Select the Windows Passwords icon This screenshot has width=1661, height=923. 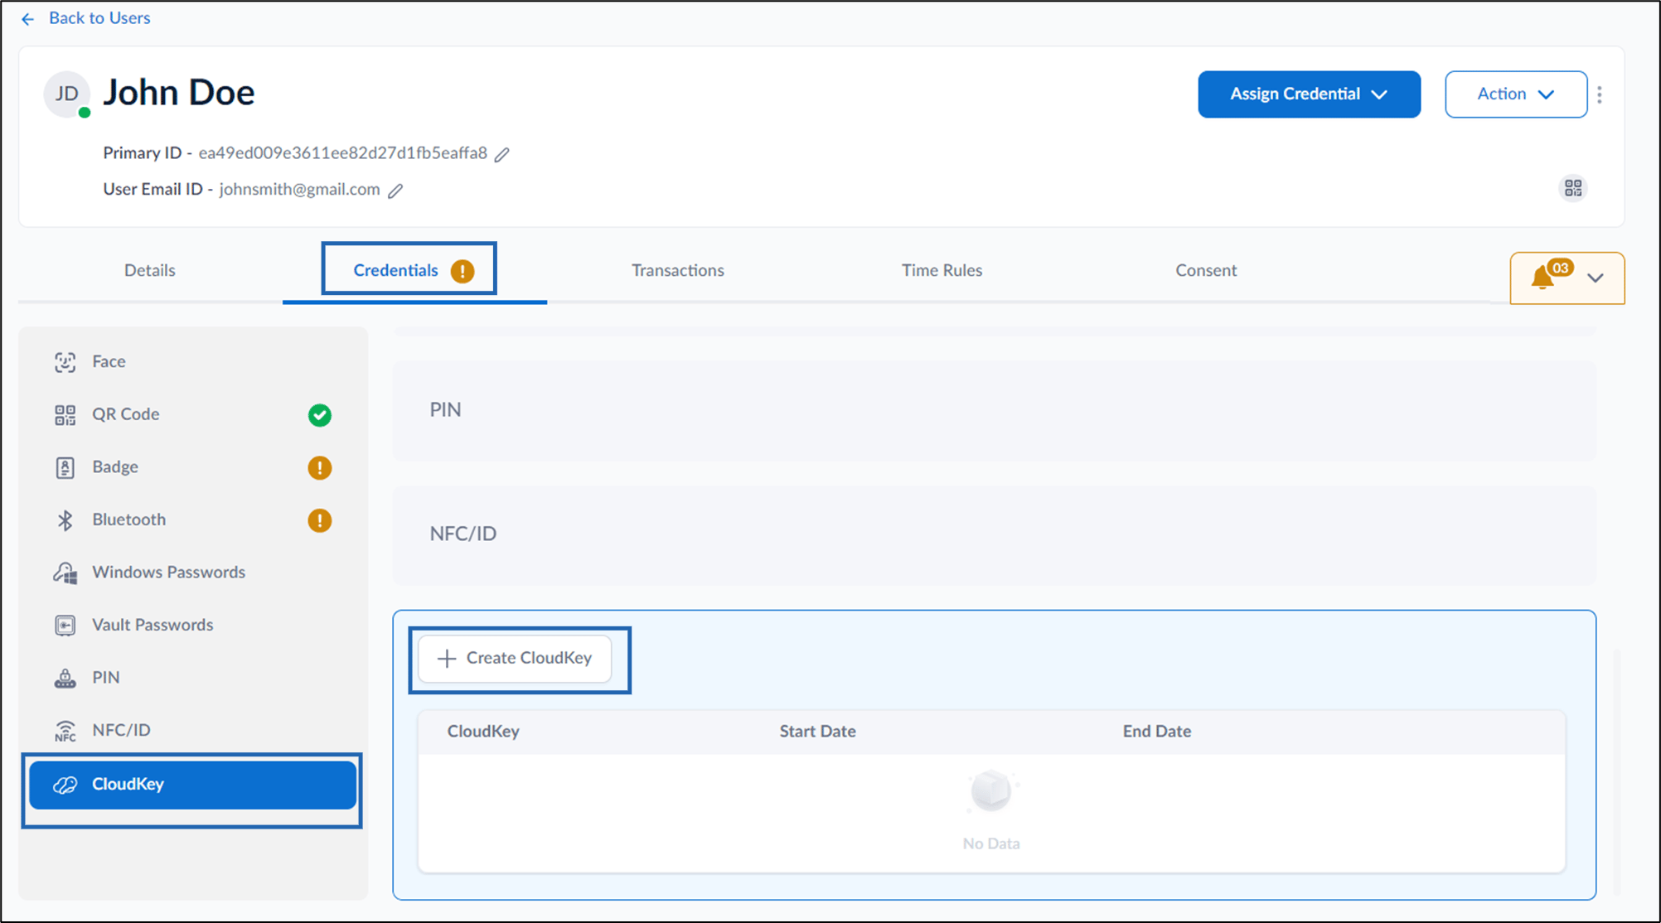65,573
